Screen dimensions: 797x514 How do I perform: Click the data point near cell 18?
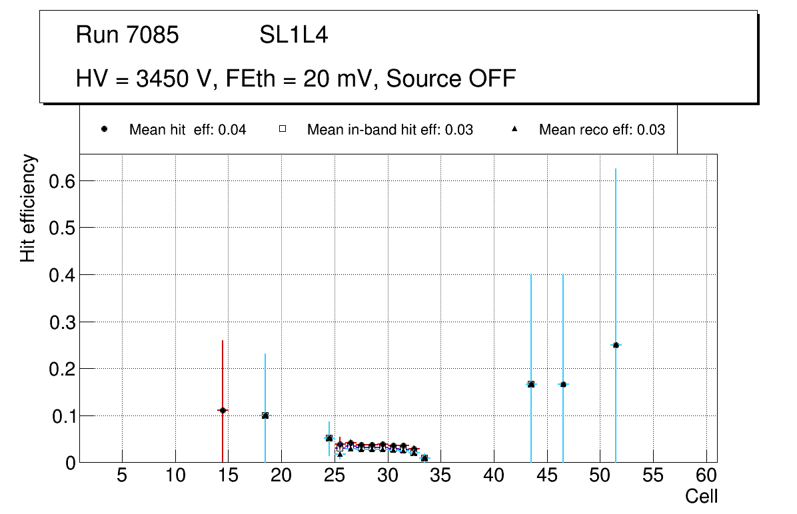point(265,415)
